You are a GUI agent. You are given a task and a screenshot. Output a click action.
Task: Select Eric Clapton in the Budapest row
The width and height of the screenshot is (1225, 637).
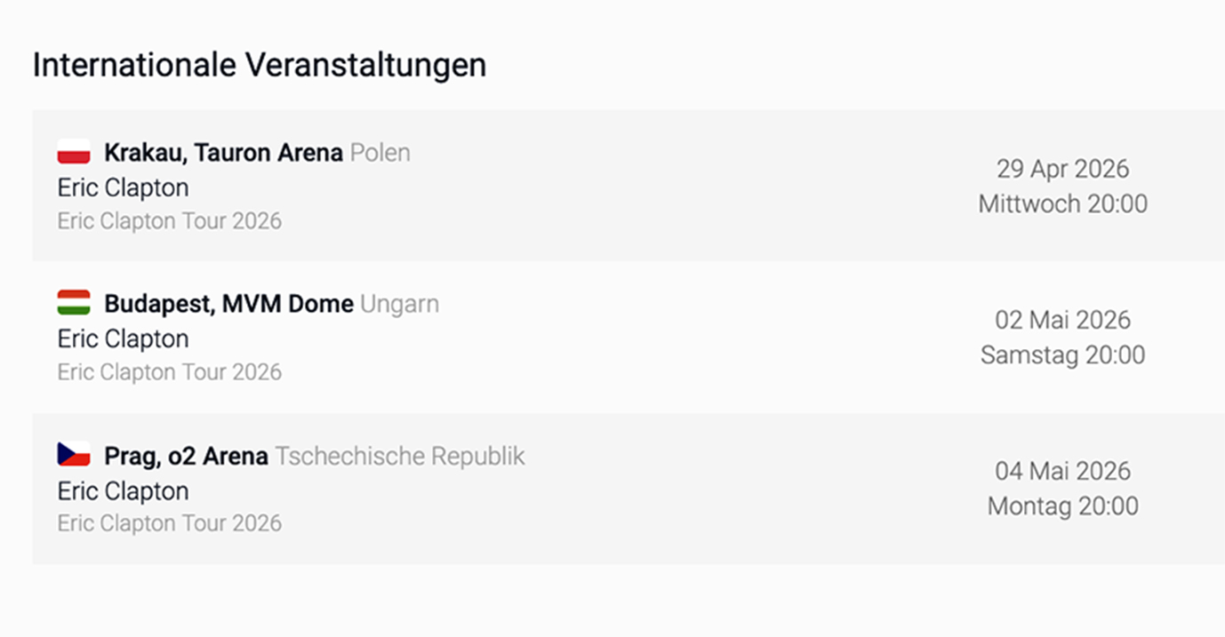[x=124, y=339]
